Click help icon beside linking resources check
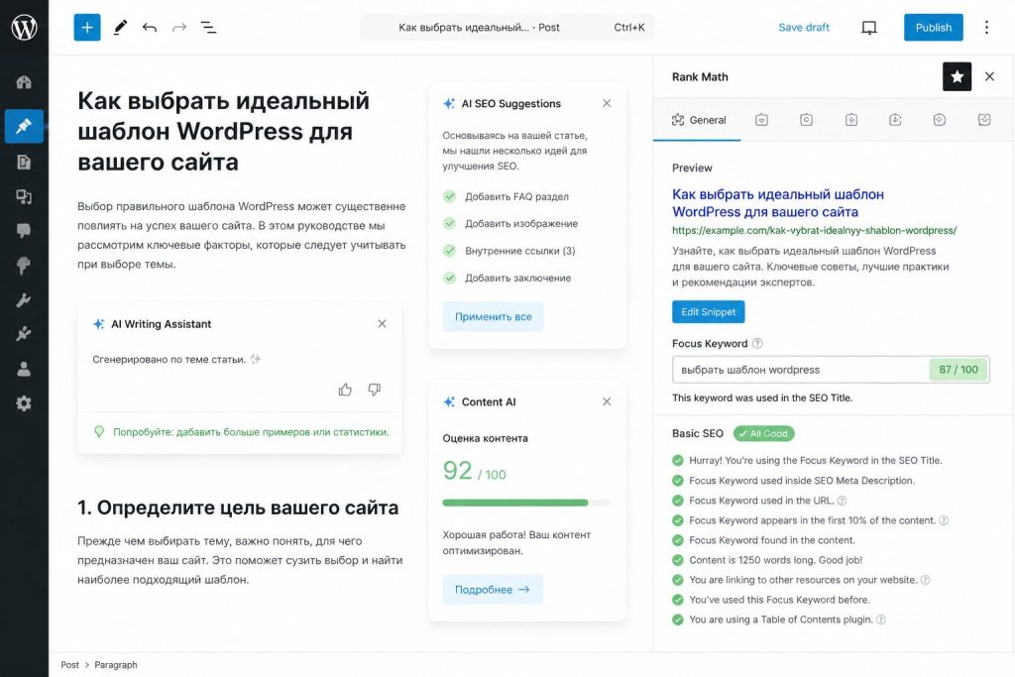Image resolution: width=1015 pixels, height=677 pixels. coord(926,580)
